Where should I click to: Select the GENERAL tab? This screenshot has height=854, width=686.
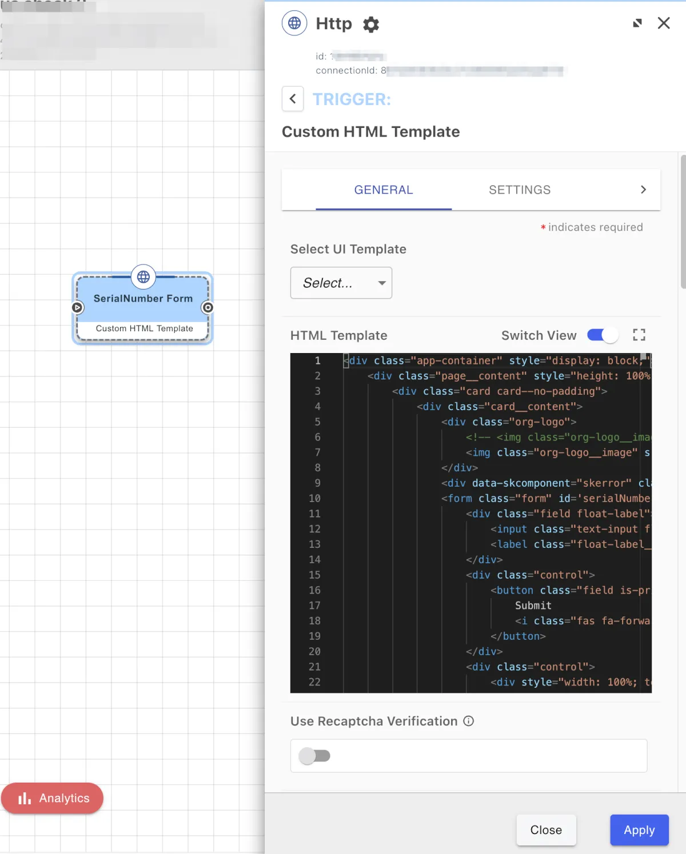384,190
